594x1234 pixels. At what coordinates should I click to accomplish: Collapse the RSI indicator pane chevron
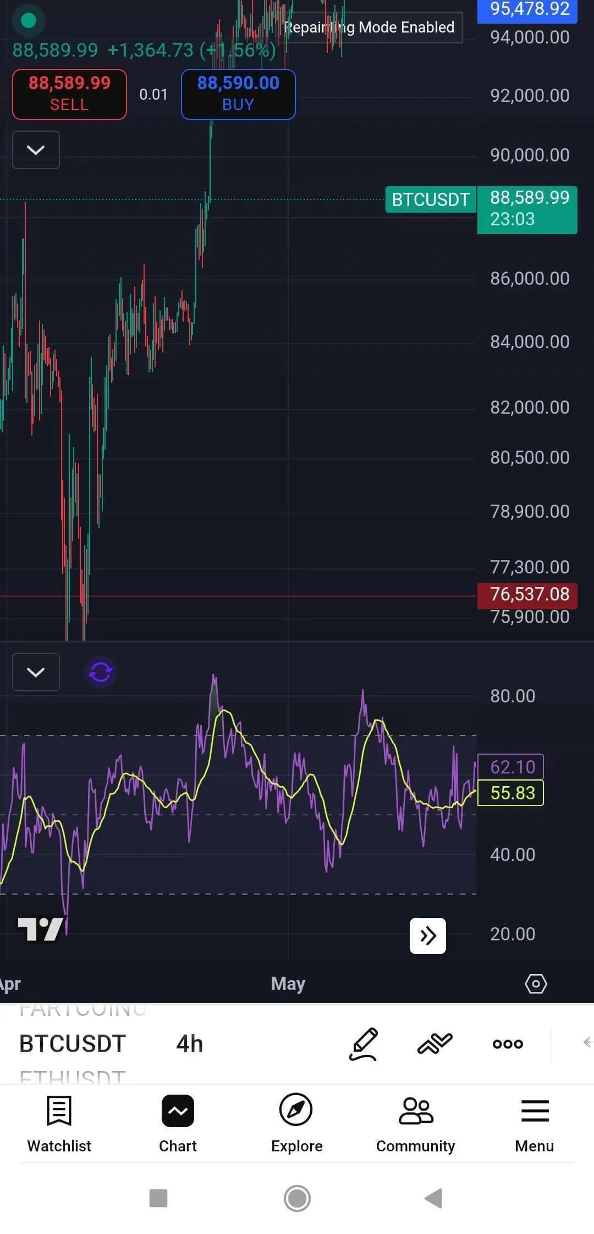[36, 672]
